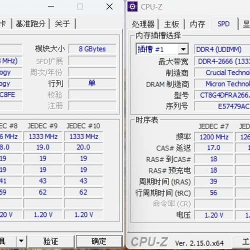This screenshot has width=250, height=250.
Task: Click JEDEC #9 voltage 1.20 V
Action: (x=43, y=214)
